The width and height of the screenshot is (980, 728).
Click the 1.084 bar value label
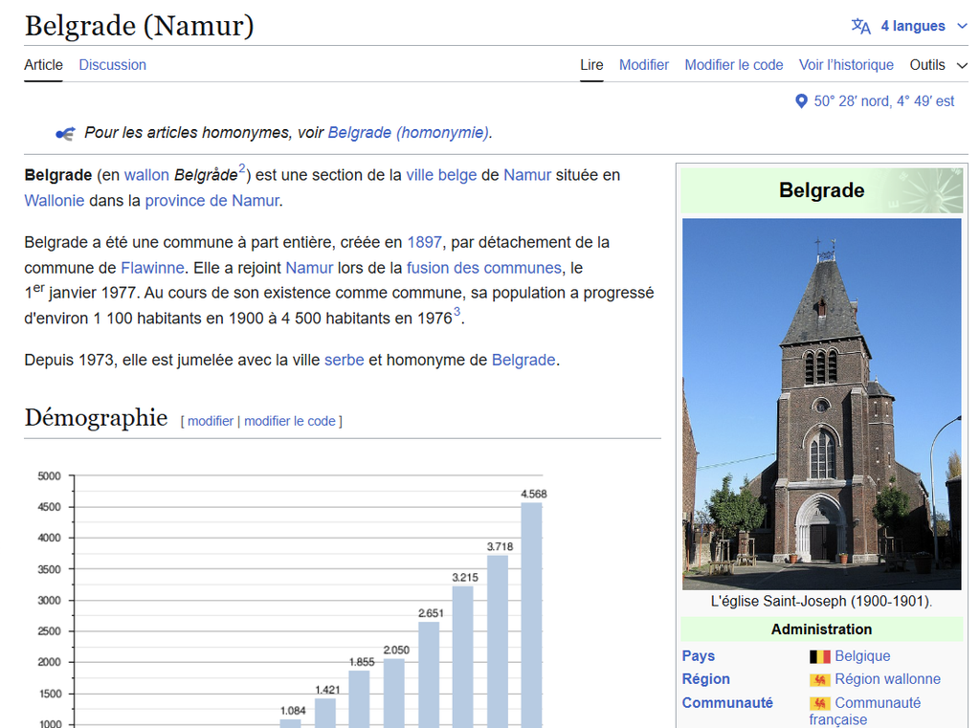[x=293, y=711]
